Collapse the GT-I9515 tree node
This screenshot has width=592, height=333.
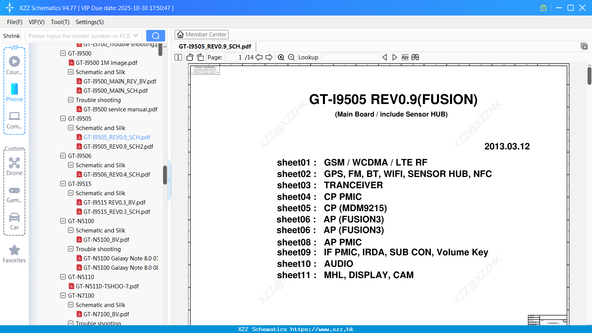click(x=63, y=184)
